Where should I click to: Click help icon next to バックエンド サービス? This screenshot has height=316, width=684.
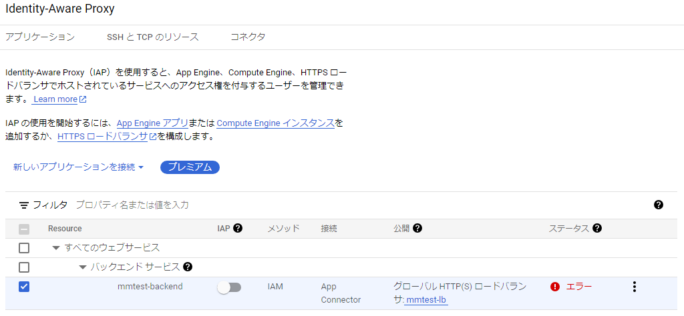188,267
